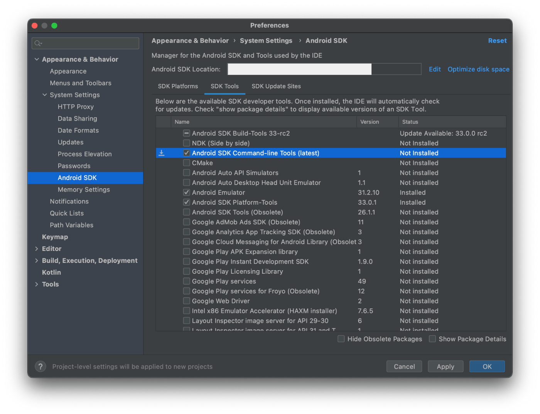This screenshot has width=540, height=414.
Task: Sort by the Status column header
Action: point(452,122)
